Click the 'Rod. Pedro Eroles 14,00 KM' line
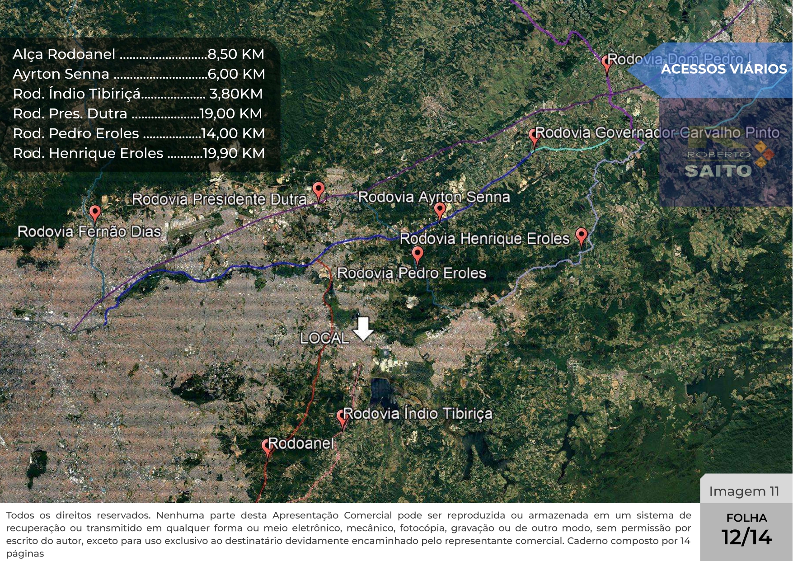This screenshot has height=561, width=793. click(x=139, y=133)
